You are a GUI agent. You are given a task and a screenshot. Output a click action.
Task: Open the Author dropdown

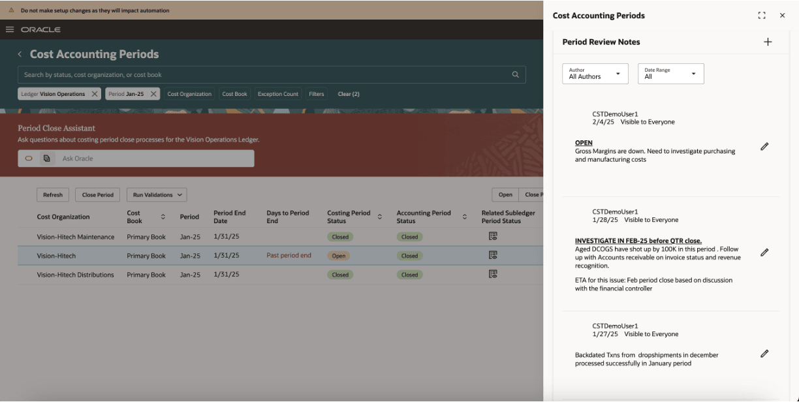pos(595,74)
